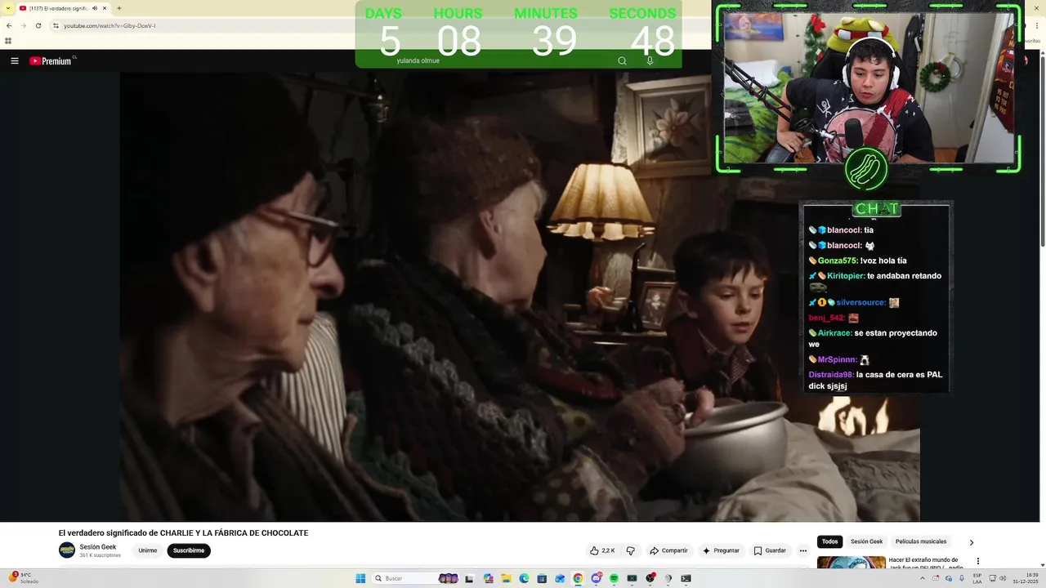This screenshot has height=588, width=1046.
Task: Click the taskbar Buscar search box
Action: click(x=416, y=578)
